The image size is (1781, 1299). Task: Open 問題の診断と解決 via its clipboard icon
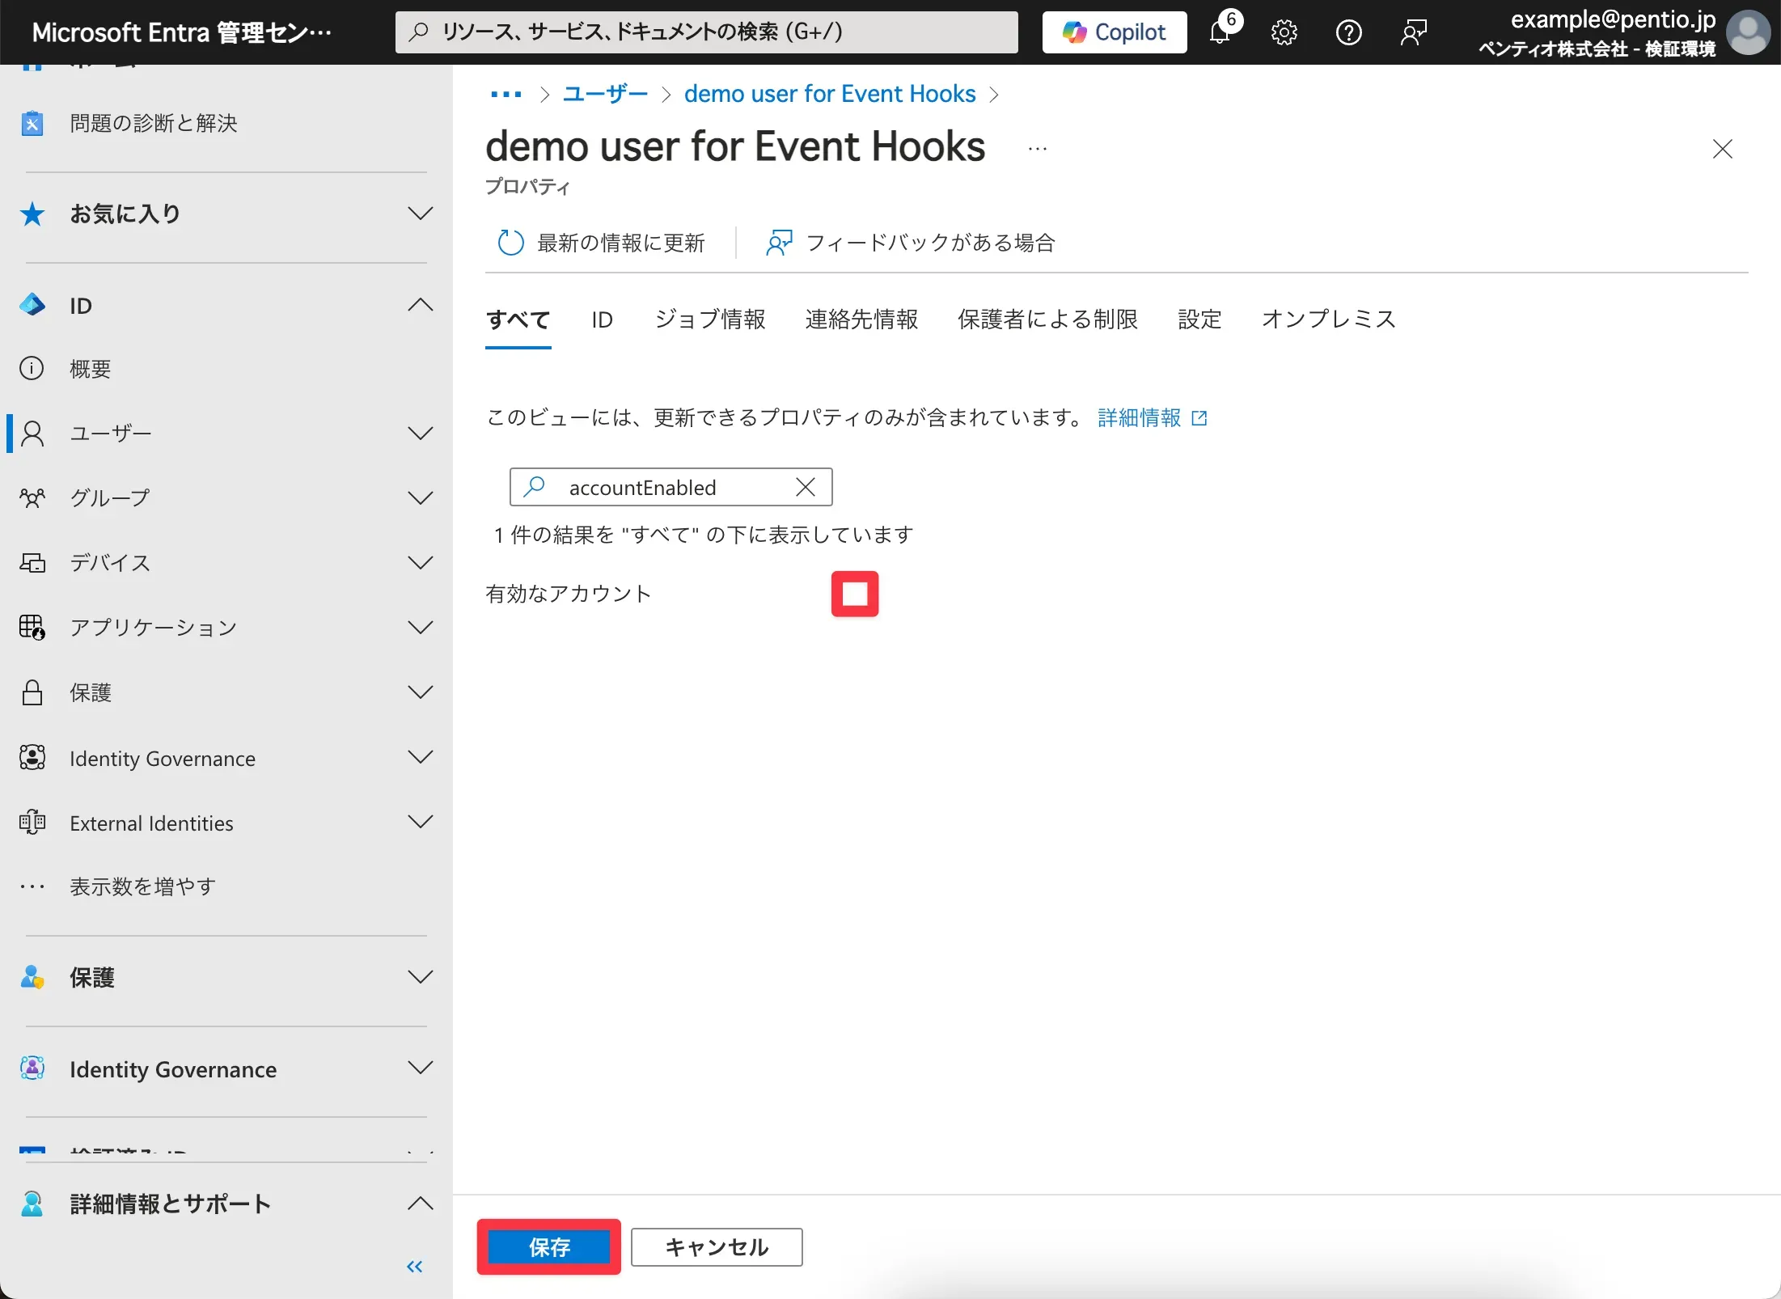tap(32, 123)
